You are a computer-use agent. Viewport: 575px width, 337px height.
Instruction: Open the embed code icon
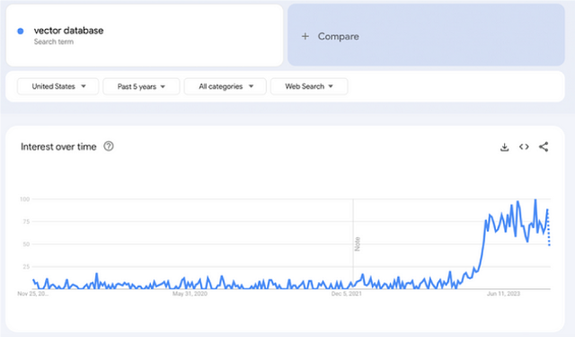524,146
